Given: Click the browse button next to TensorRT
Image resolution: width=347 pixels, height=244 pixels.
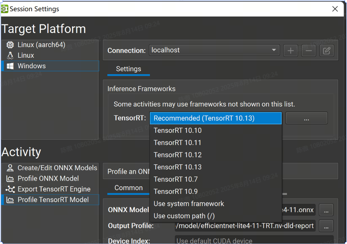Looking at the screenshot, I should coord(306,118).
